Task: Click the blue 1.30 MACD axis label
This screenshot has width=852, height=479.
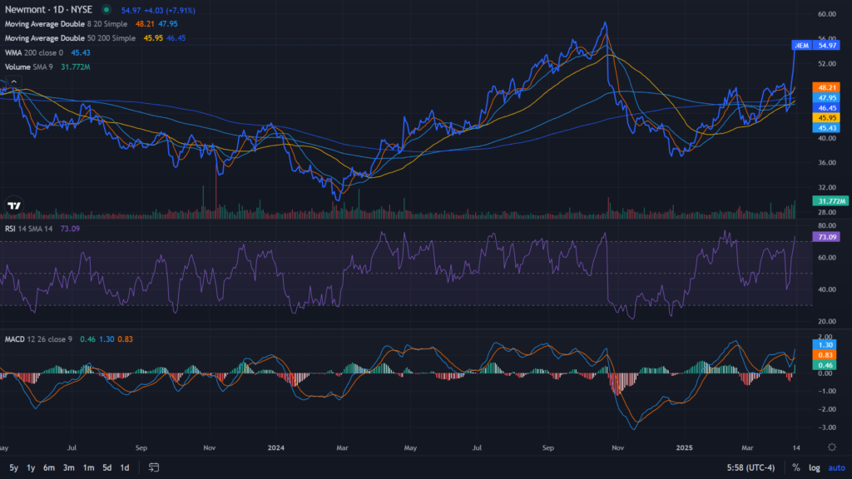Action: pyautogui.click(x=825, y=345)
